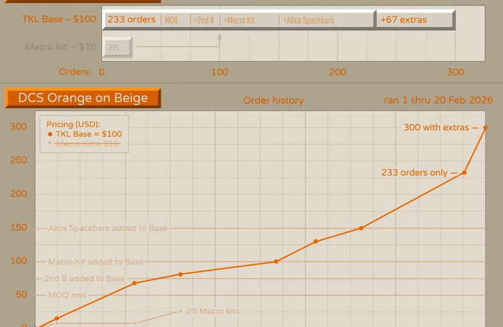Click the Macro Kit added to Base label

pyautogui.click(x=96, y=262)
